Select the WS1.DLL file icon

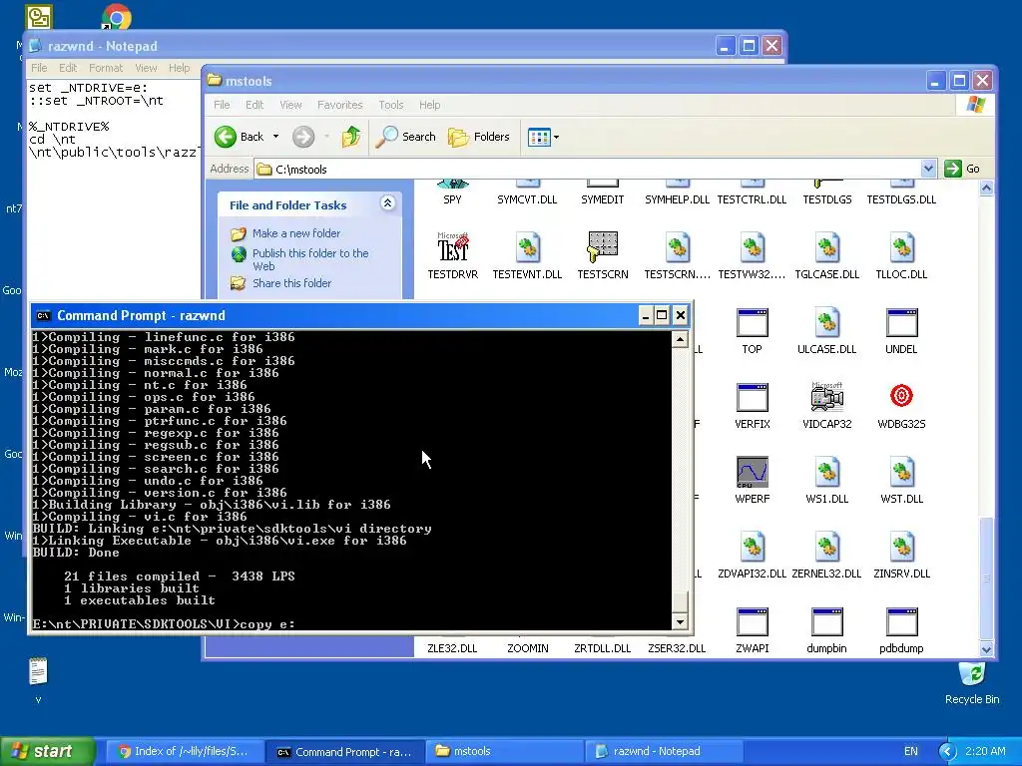[827, 472]
